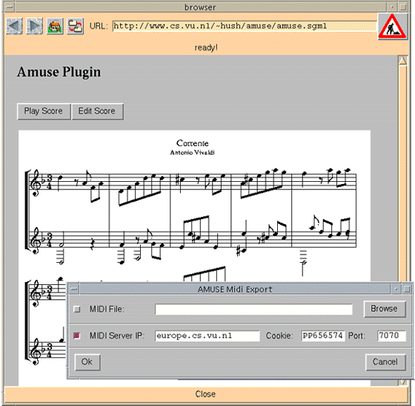Click the Close bar at bottom
Screen dimensions: 415x406
(206, 394)
